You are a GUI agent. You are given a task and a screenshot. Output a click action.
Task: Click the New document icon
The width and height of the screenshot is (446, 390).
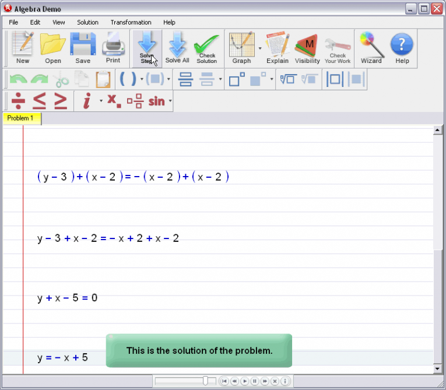23,48
